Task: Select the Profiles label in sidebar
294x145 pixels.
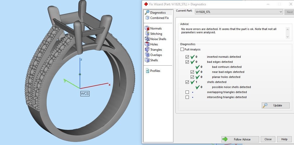Action: [x=155, y=71]
